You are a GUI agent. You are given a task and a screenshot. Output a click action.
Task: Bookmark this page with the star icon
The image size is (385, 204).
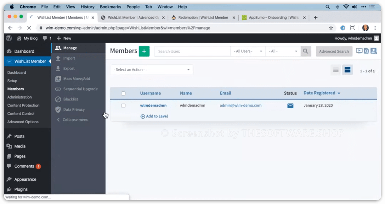(331, 28)
